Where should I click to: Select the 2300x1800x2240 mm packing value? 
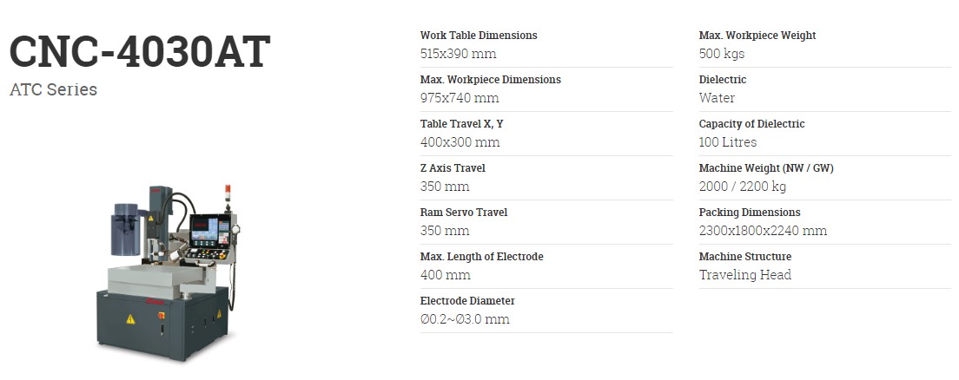coord(763,231)
